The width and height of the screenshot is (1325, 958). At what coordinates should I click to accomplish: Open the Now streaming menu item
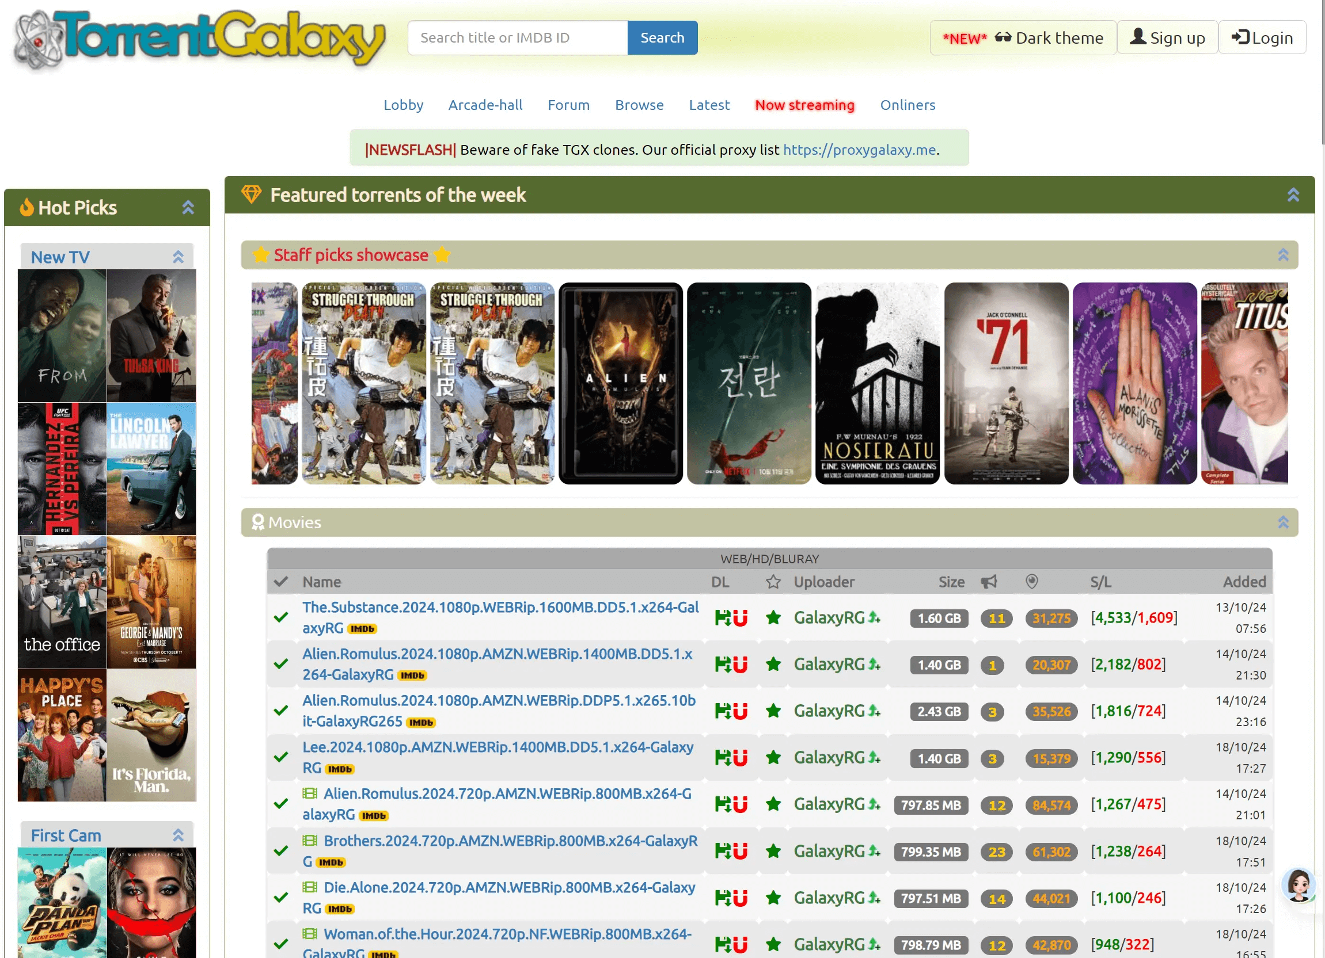tap(804, 106)
